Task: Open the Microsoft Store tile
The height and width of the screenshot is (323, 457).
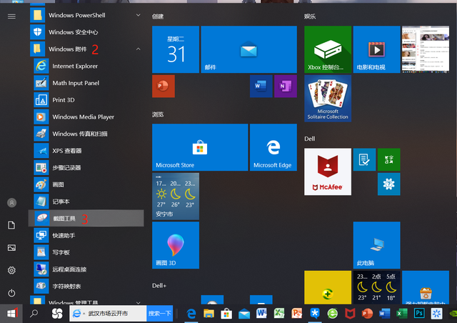Action: pos(200,147)
